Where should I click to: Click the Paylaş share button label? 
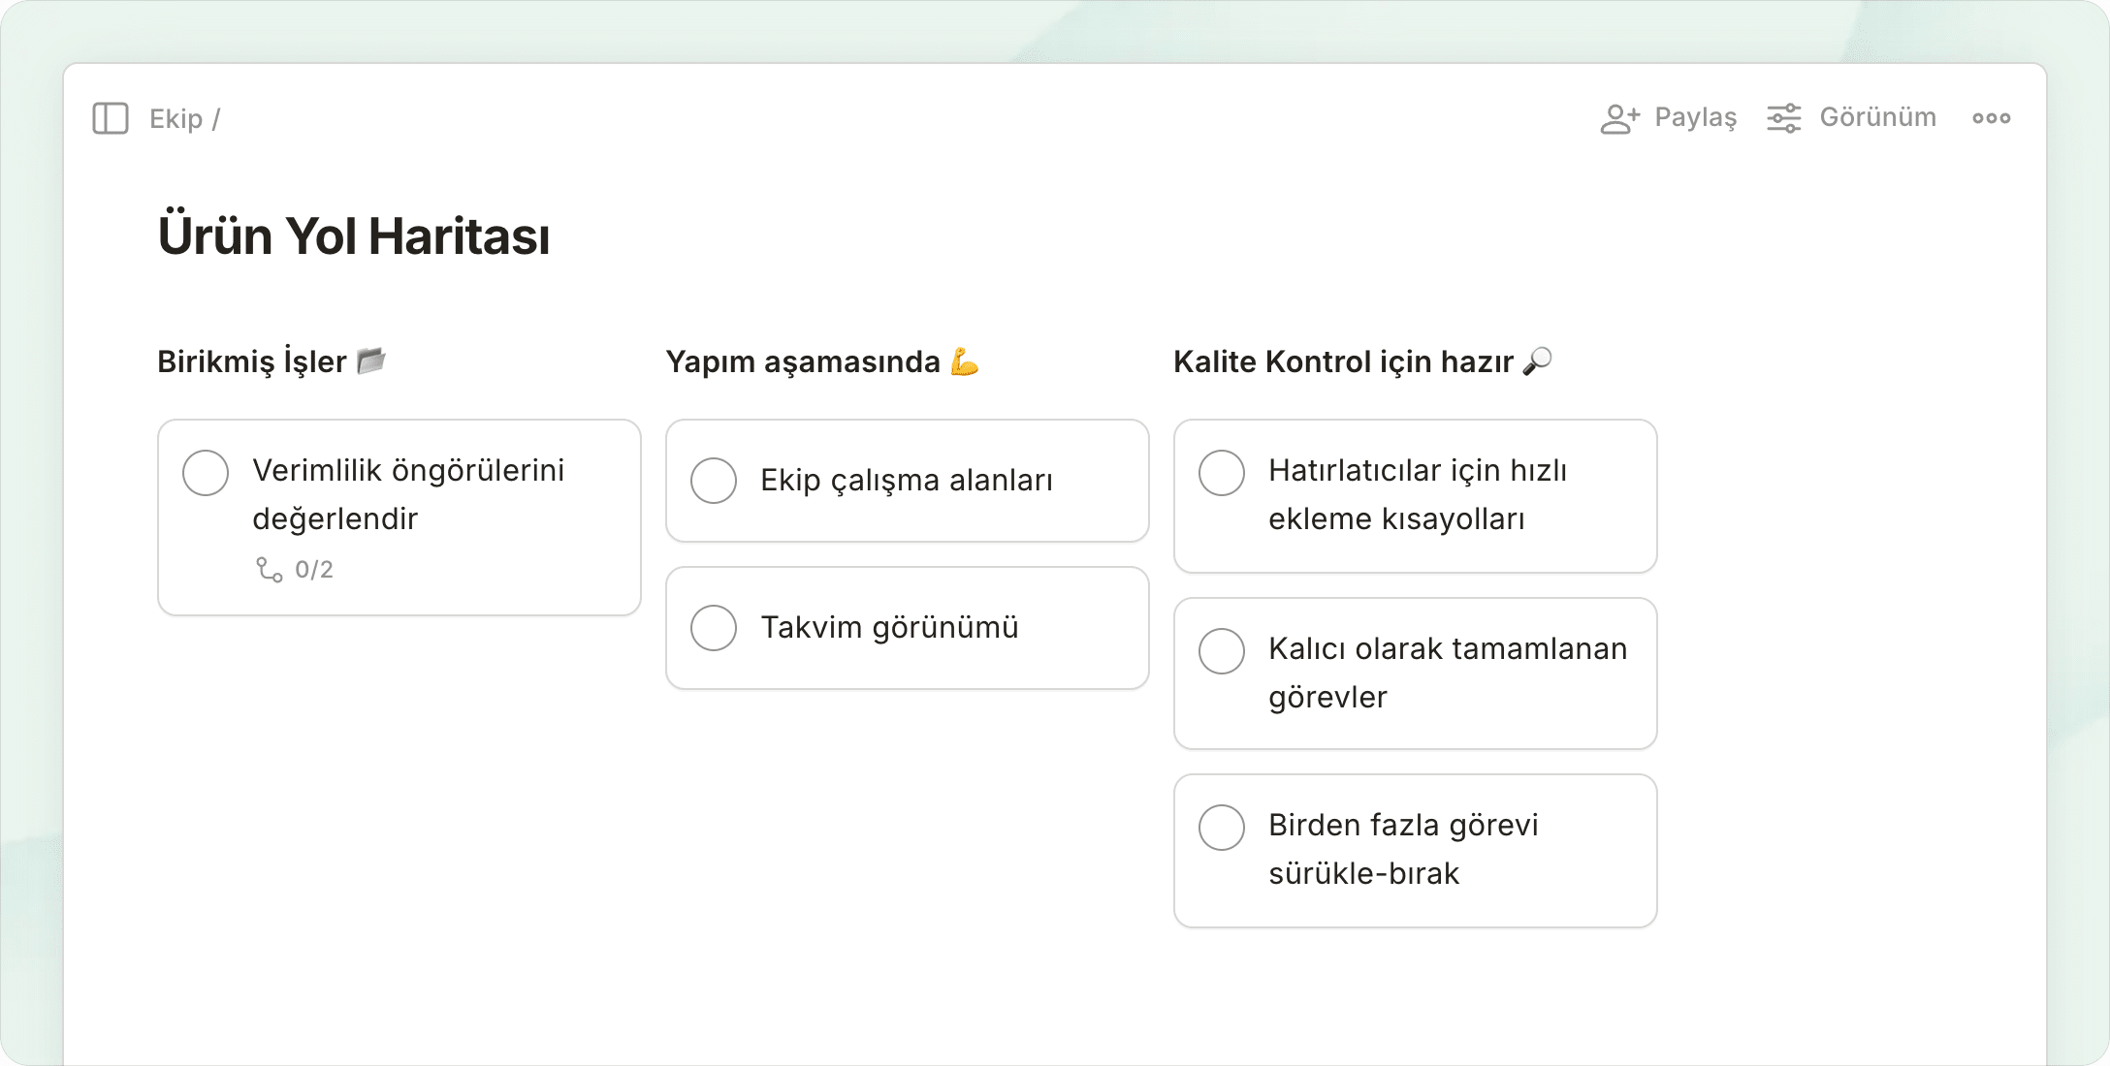[1695, 117]
